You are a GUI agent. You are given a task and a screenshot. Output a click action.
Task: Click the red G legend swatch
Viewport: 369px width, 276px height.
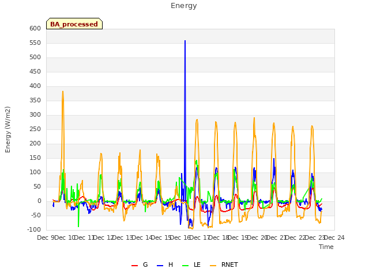(134, 266)
